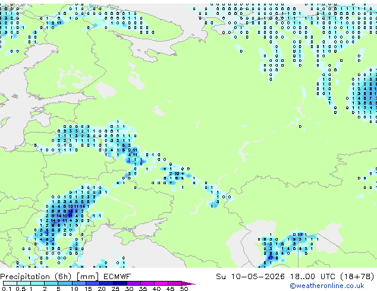The height and width of the screenshot is (291, 377).
Task: Click the legend scale label '50'
Action: click(184, 289)
